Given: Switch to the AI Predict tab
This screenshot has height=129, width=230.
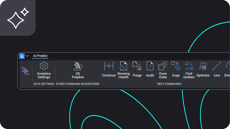Looking at the screenshot, I should [x=40, y=56].
